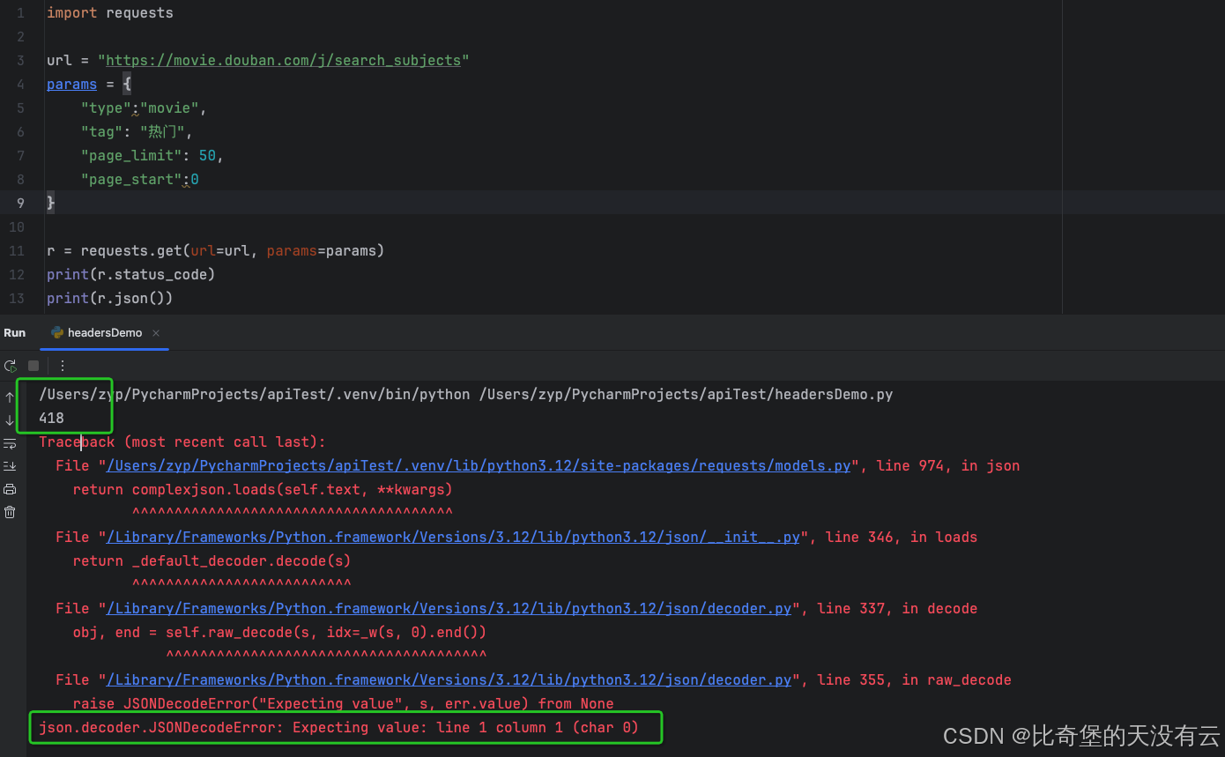Click line number 11 in the gutter

(x=18, y=251)
